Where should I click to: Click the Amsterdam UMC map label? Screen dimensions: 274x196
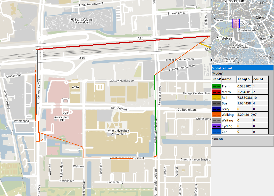(x=62, y=119)
